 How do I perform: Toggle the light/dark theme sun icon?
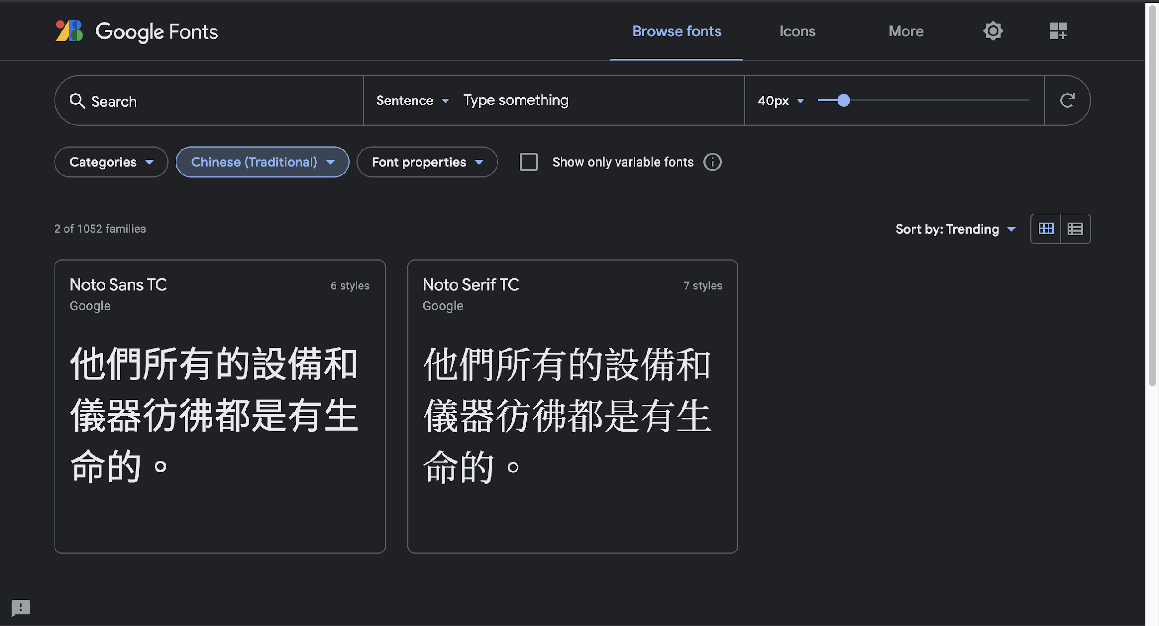point(993,31)
